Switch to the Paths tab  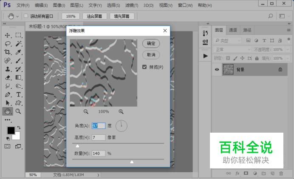pyautogui.click(x=247, y=30)
